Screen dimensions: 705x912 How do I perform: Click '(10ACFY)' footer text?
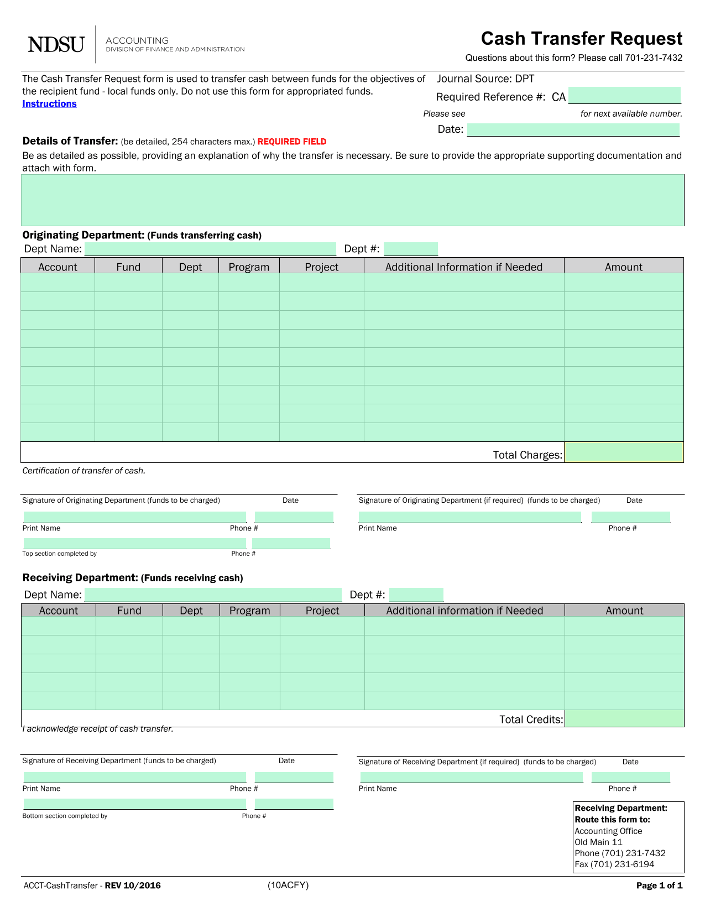click(288, 885)
